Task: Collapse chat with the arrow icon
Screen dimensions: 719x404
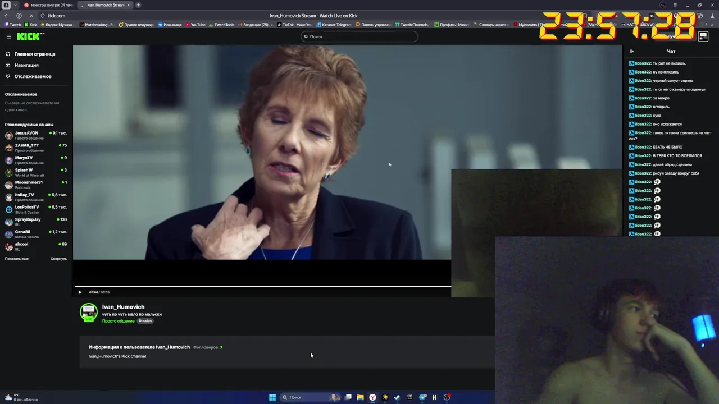Action: tap(631, 51)
